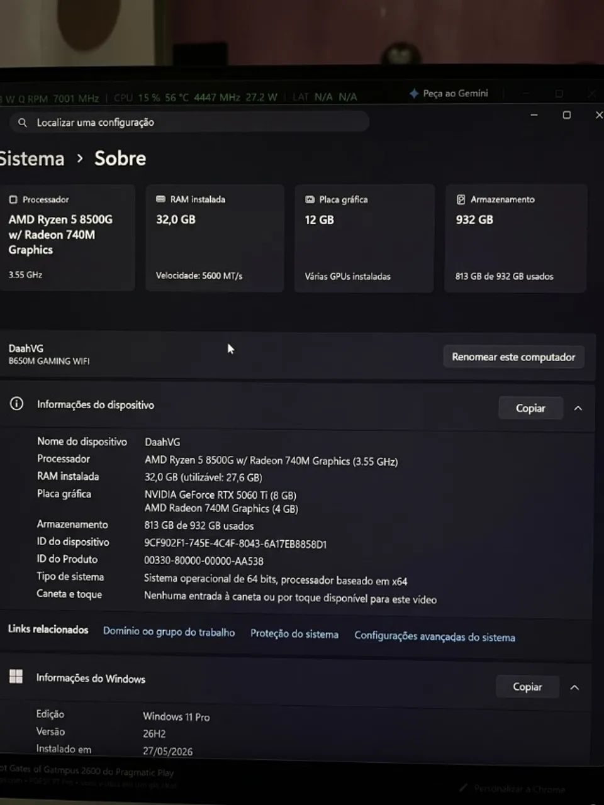Open Renomear este computador
604x805 pixels.
click(x=513, y=357)
